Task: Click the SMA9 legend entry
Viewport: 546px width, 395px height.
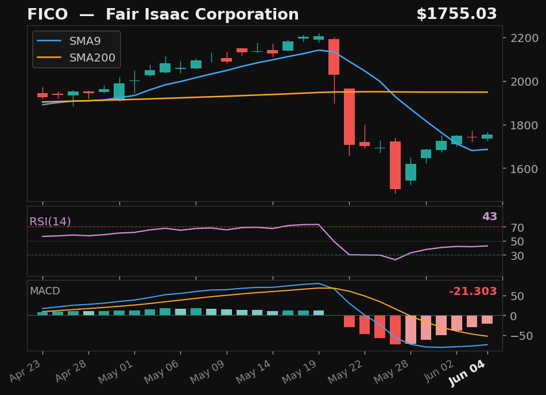Action: (x=69, y=41)
